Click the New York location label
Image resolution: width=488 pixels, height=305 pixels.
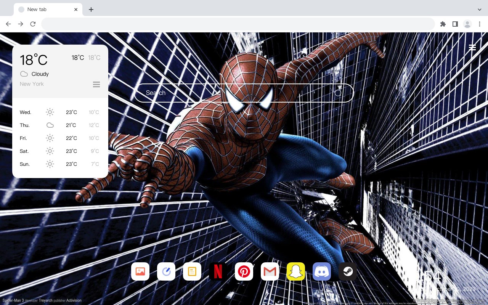coord(32,84)
